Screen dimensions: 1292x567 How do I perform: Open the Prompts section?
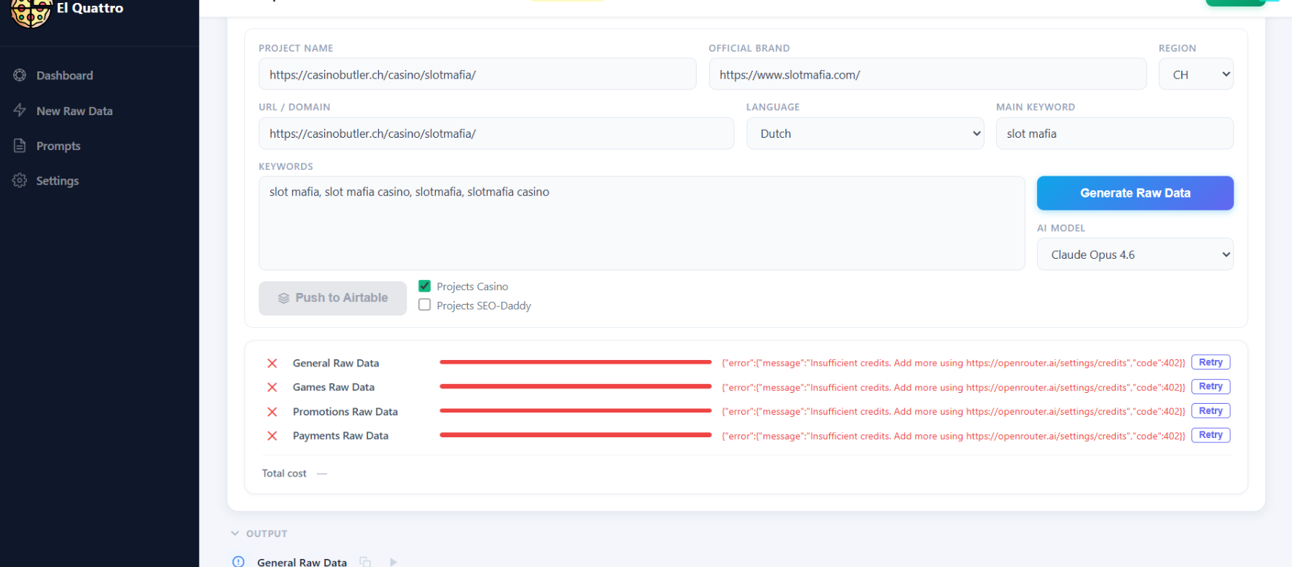point(58,146)
